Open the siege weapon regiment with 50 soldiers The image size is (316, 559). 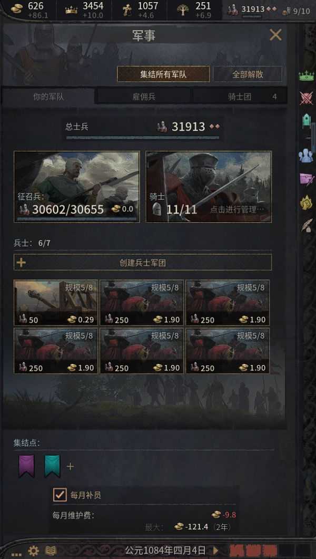(55, 303)
